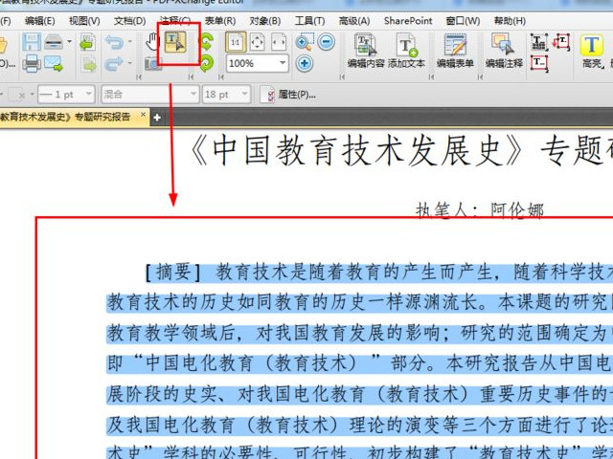Open the 对象(B) menu

coord(265,21)
